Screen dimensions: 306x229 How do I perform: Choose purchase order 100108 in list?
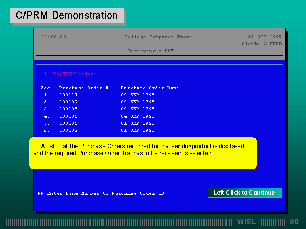[68, 109]
